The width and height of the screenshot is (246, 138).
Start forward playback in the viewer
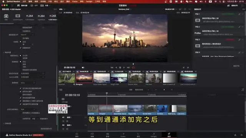[124, 67]
